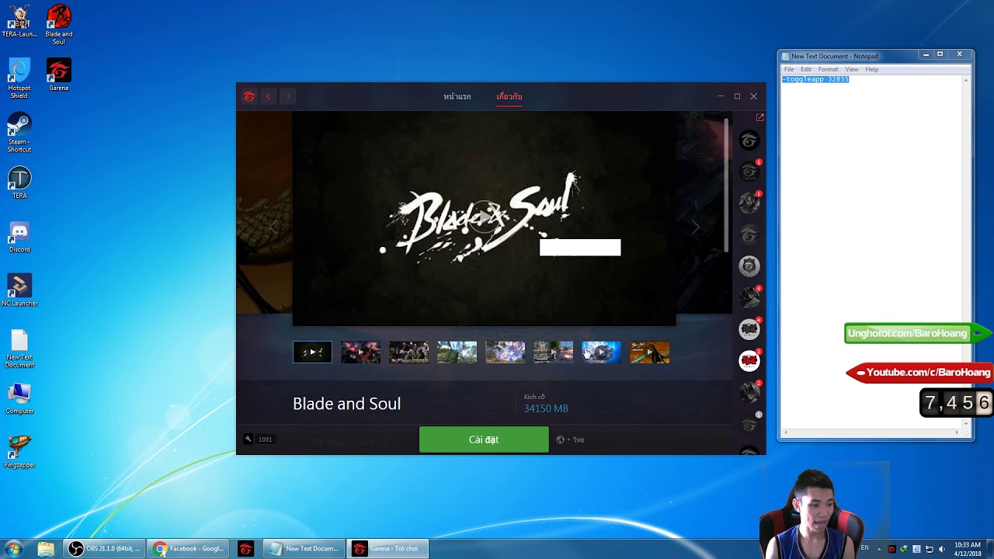
Task: Play the Blade & Soul trailer video
Action: click(483, 218)
